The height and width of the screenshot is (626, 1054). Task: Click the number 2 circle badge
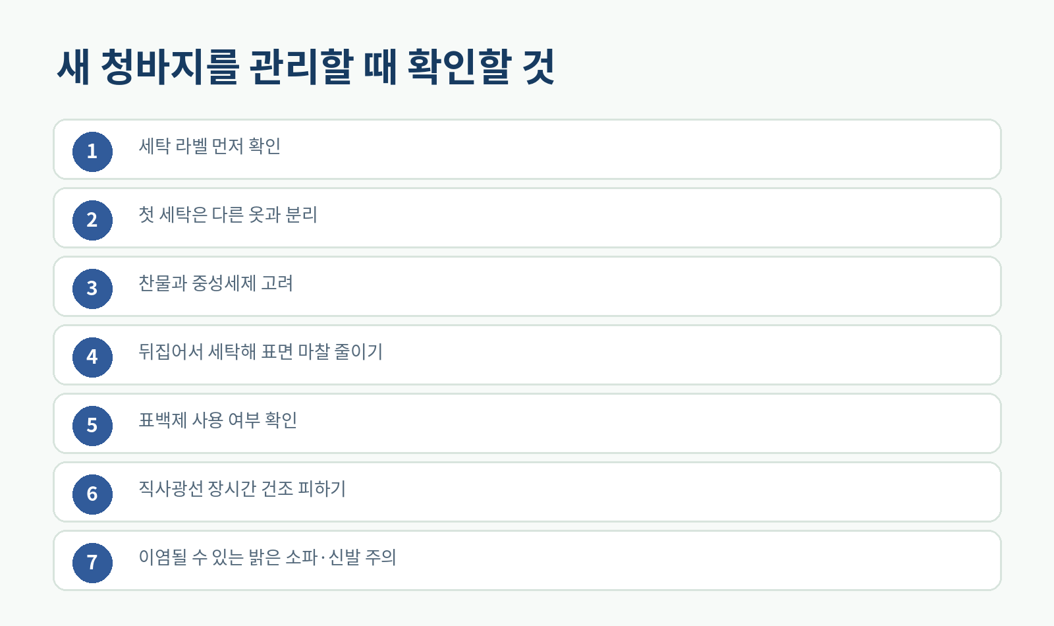[92, 220]
